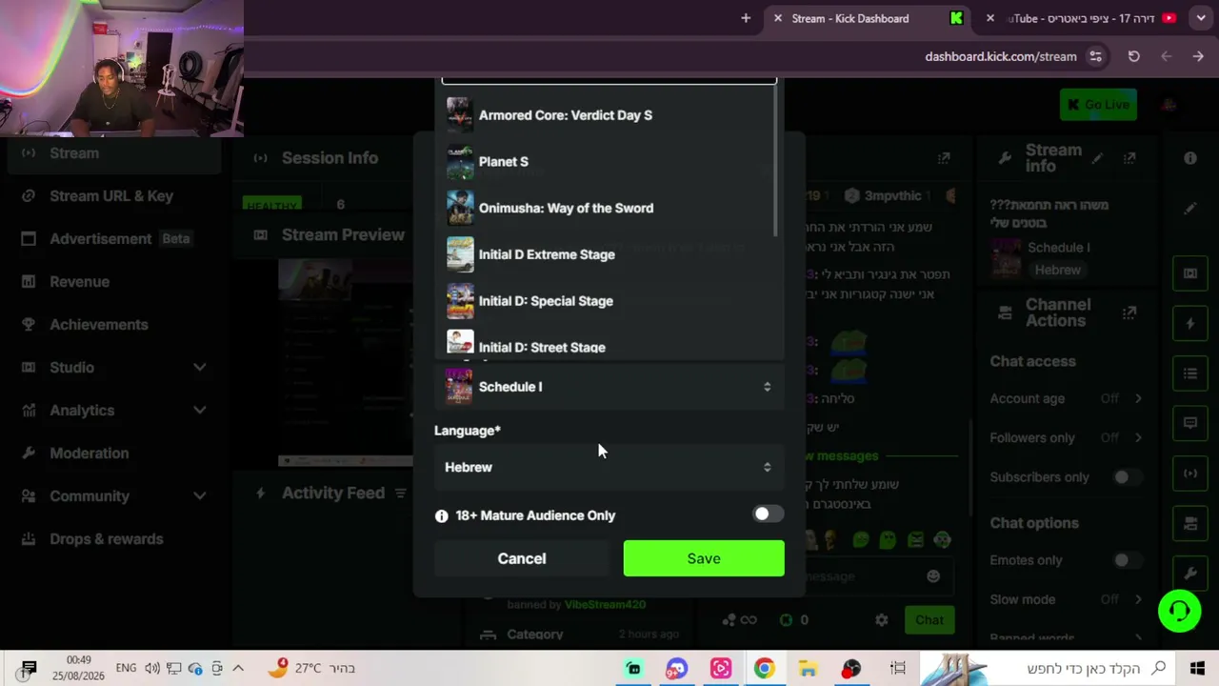Click lightning bolt icon in right rail
Viewport: 1219px width, 686px height.
click(1190, 324)
